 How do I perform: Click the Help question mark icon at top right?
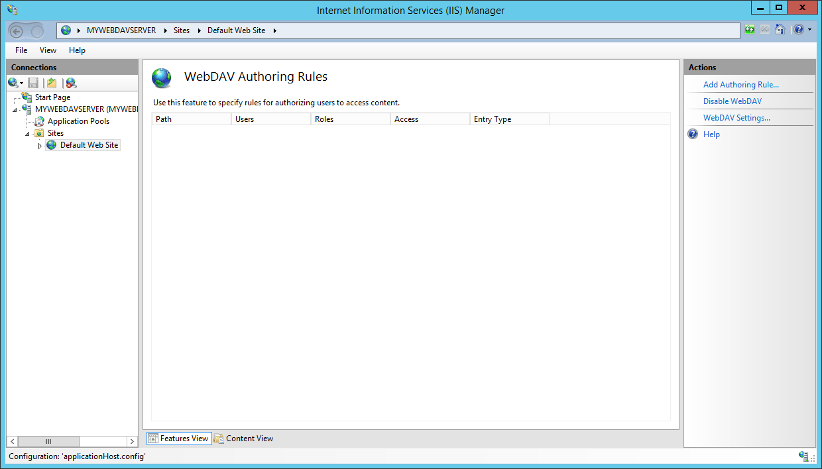[x=799, y=30]
